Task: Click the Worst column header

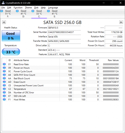Action: coord(80,60)
